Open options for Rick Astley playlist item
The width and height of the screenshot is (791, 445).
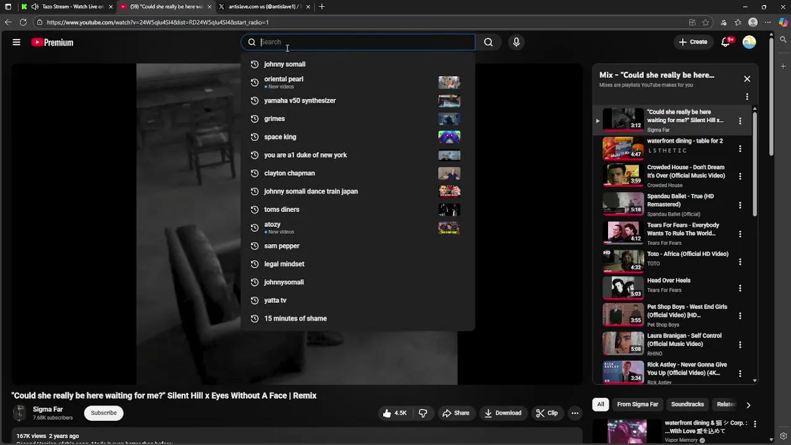[x=740, y=373]
